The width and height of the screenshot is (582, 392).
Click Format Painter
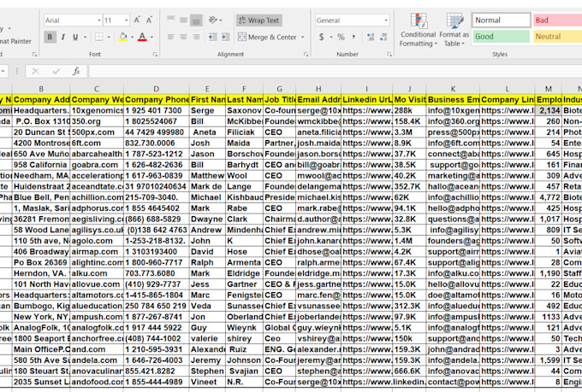click(x=15, y=41)
